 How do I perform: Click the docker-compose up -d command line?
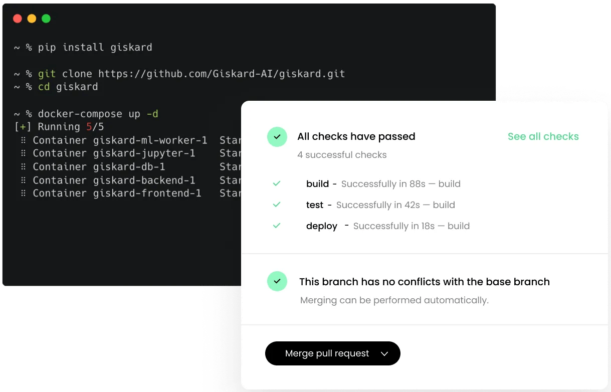coord(86,114)
